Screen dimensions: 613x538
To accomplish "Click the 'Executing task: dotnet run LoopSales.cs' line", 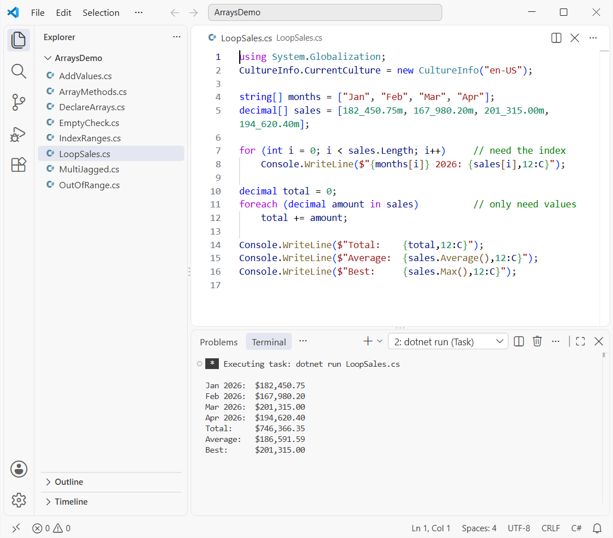I will [312, 364].
